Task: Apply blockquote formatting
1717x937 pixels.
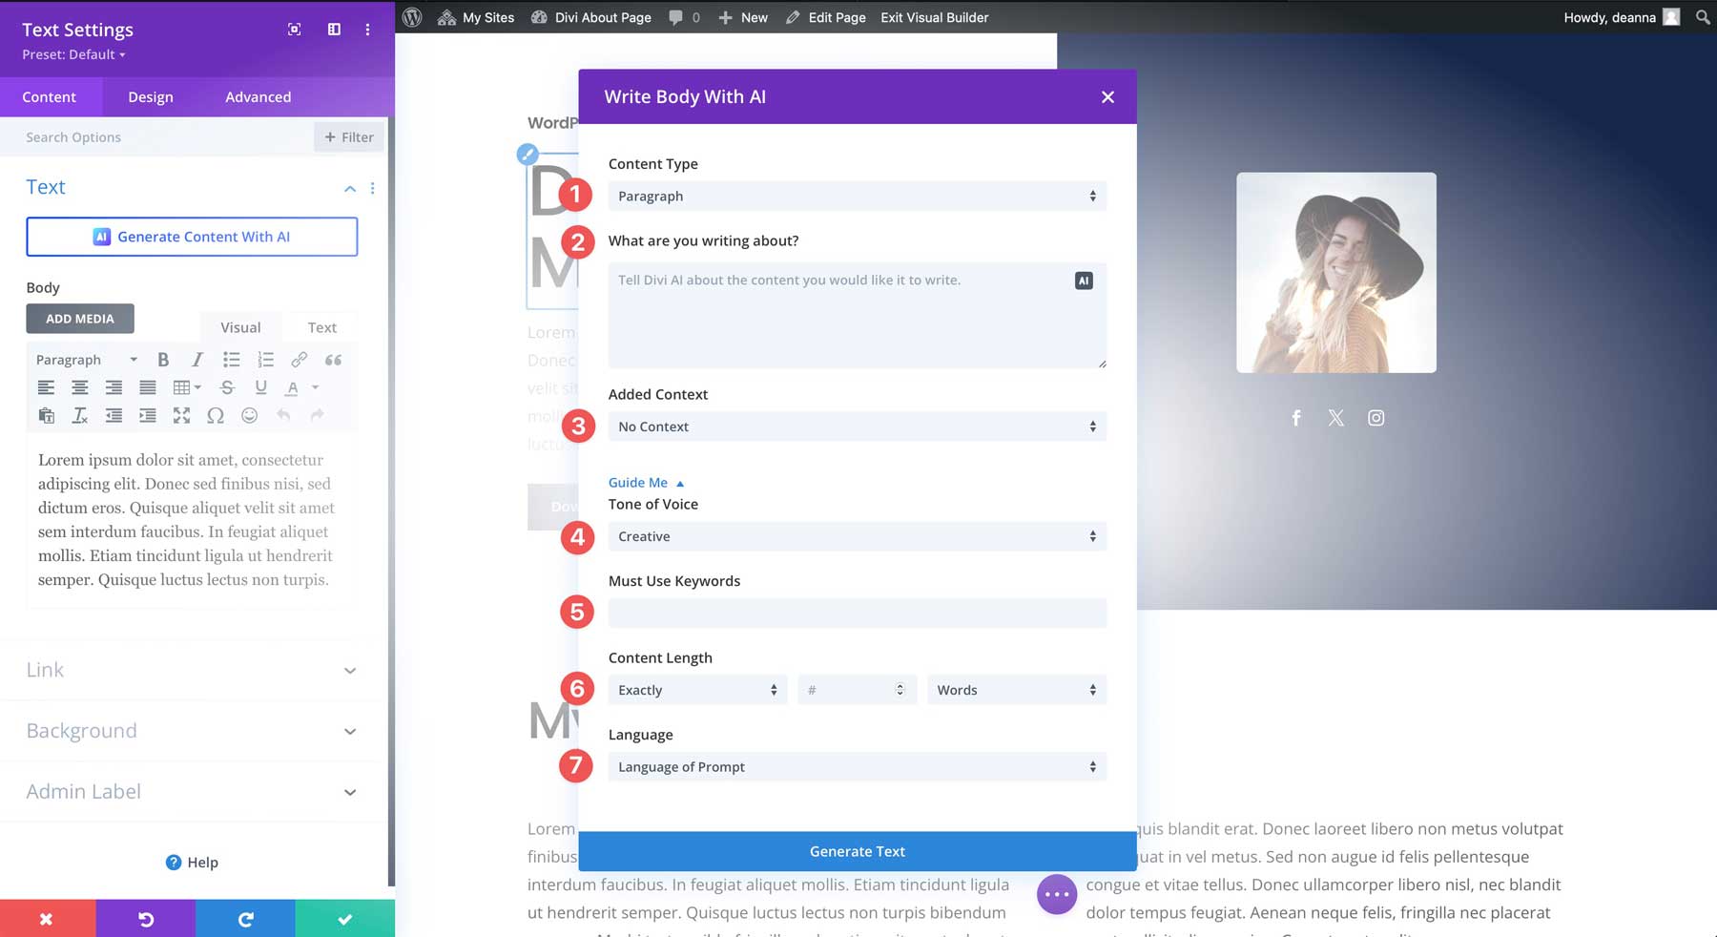Action: point(333,361)
